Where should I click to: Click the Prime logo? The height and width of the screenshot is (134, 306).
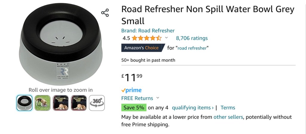[131, 90]
